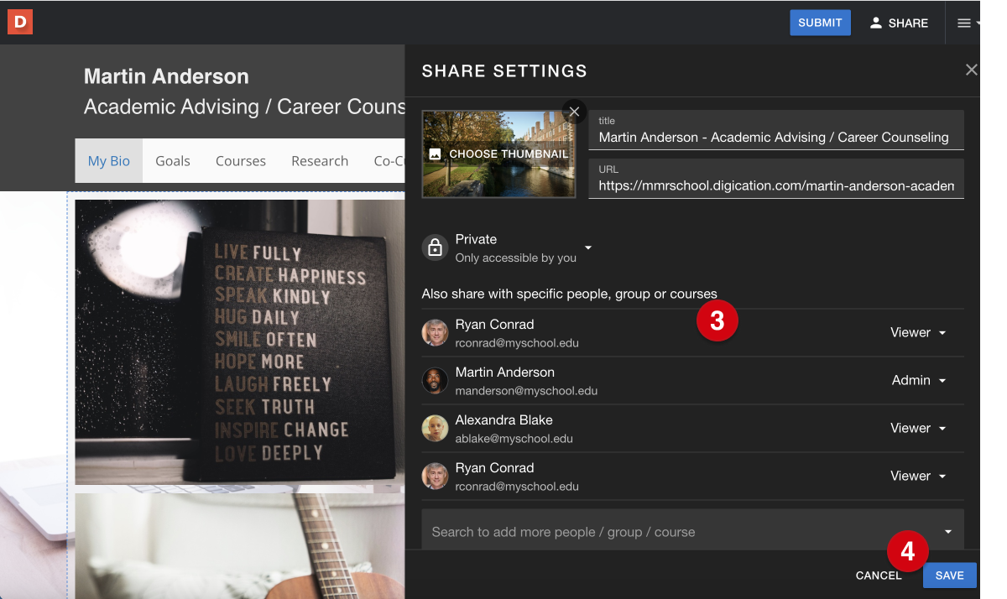This screenshot has width=1007, height=599.
Task: Click Martin Anderson's avatar
Action: coord(435,381)
